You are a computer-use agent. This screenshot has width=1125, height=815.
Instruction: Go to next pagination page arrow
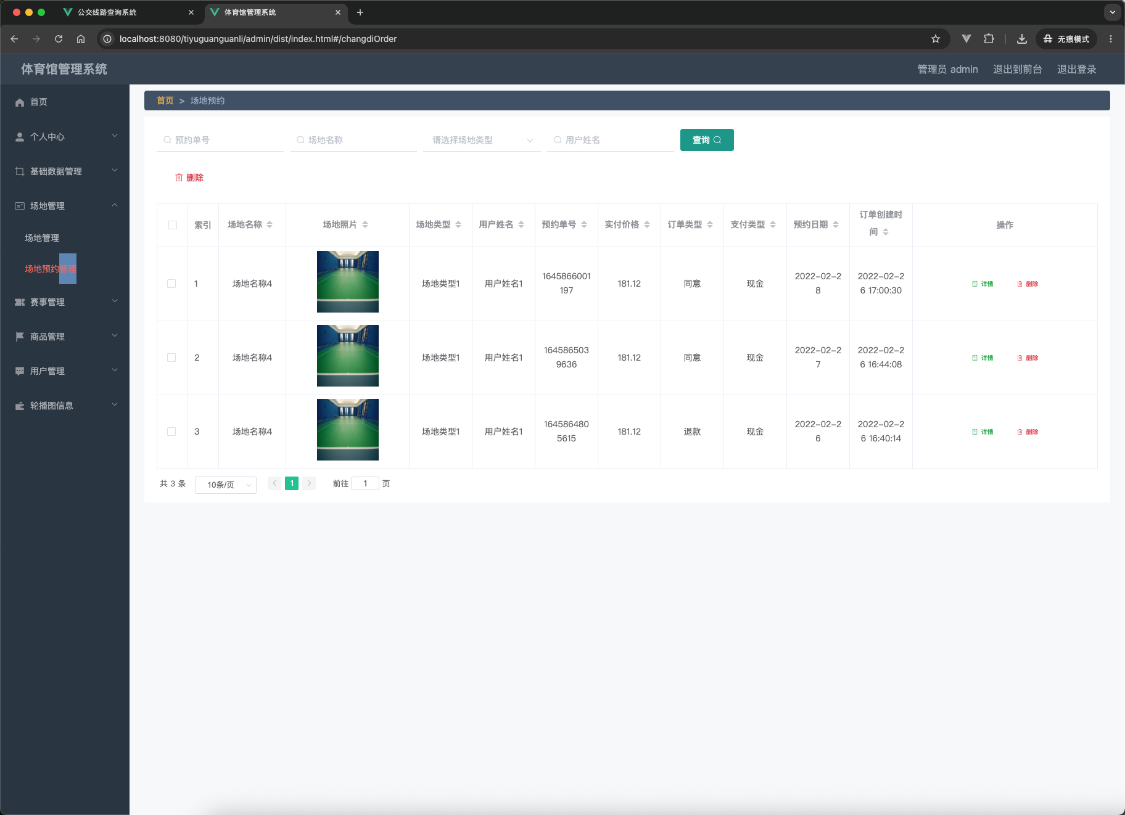(309, 483)
